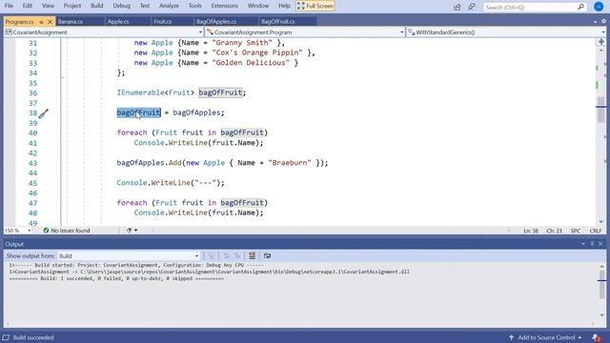Click the Live Share icon
Viewport: 610px width, 343px height.
click(457, 7)
